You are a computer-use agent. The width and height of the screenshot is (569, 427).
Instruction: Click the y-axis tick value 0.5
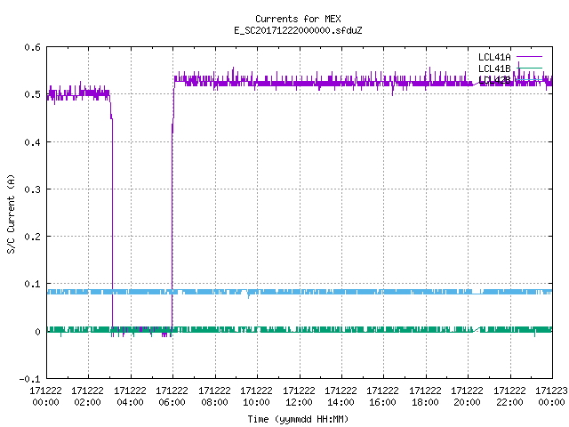[x=32, y=94]
